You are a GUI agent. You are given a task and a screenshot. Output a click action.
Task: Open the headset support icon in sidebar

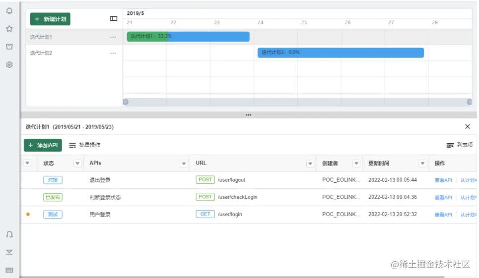click(x=9, y=234)
